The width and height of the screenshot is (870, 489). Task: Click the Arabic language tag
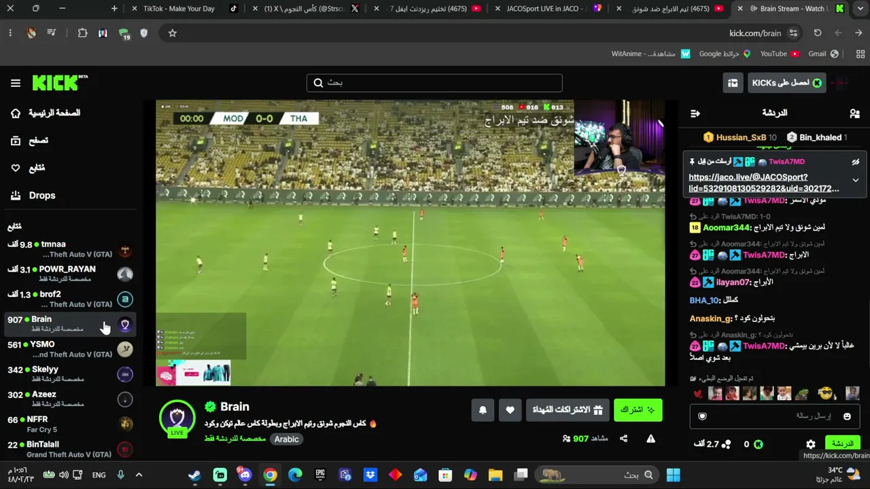(286, 439)
